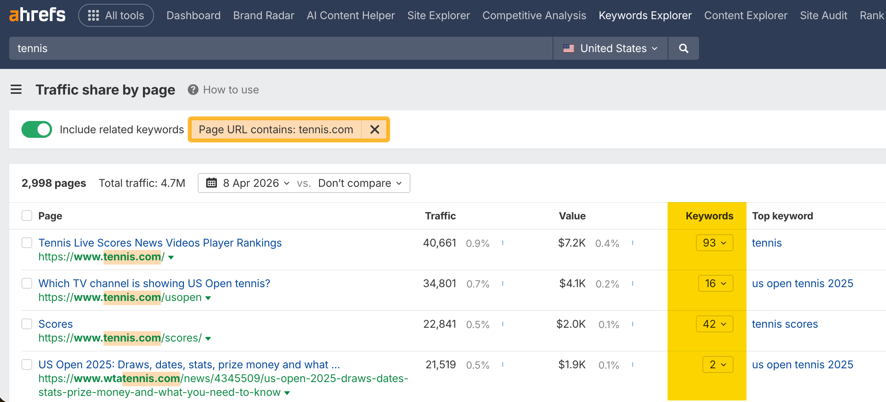
Task: Click the Ahrefs logo
Action: pos(37,15)
